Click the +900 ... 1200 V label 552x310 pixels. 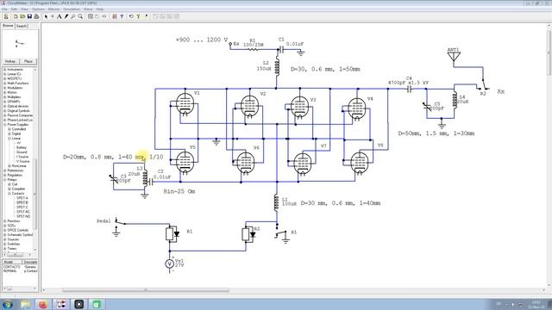202,40
